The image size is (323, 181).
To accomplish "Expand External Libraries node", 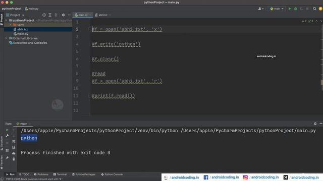I will pos(6,38).
